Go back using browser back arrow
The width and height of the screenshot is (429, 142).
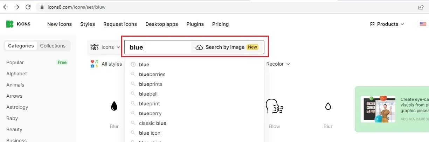pyautogui.click(x=6, y=7)
